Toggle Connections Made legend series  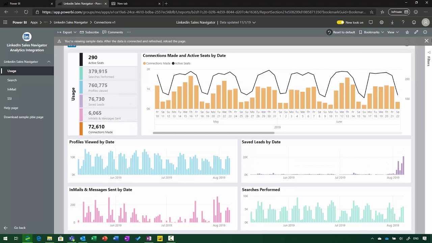157,63
